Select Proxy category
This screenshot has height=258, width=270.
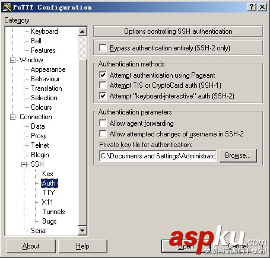click(39, 136)
